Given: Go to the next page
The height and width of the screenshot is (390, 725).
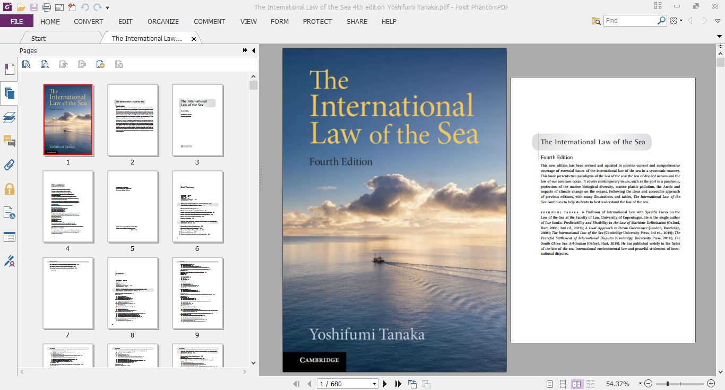Looking at the screenshot, I should click(x=385, y=384).
